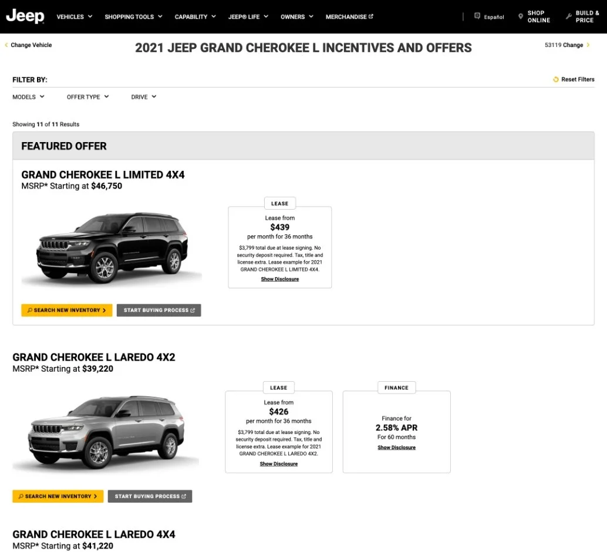The image size is (607, 552).
Task: Open the Vehicles menu
Action: coord(75,16)
